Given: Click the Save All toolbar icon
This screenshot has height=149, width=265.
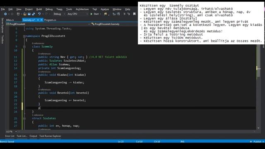Looking at the screenshot, I should pyautogui.click(x=34, y=14).
